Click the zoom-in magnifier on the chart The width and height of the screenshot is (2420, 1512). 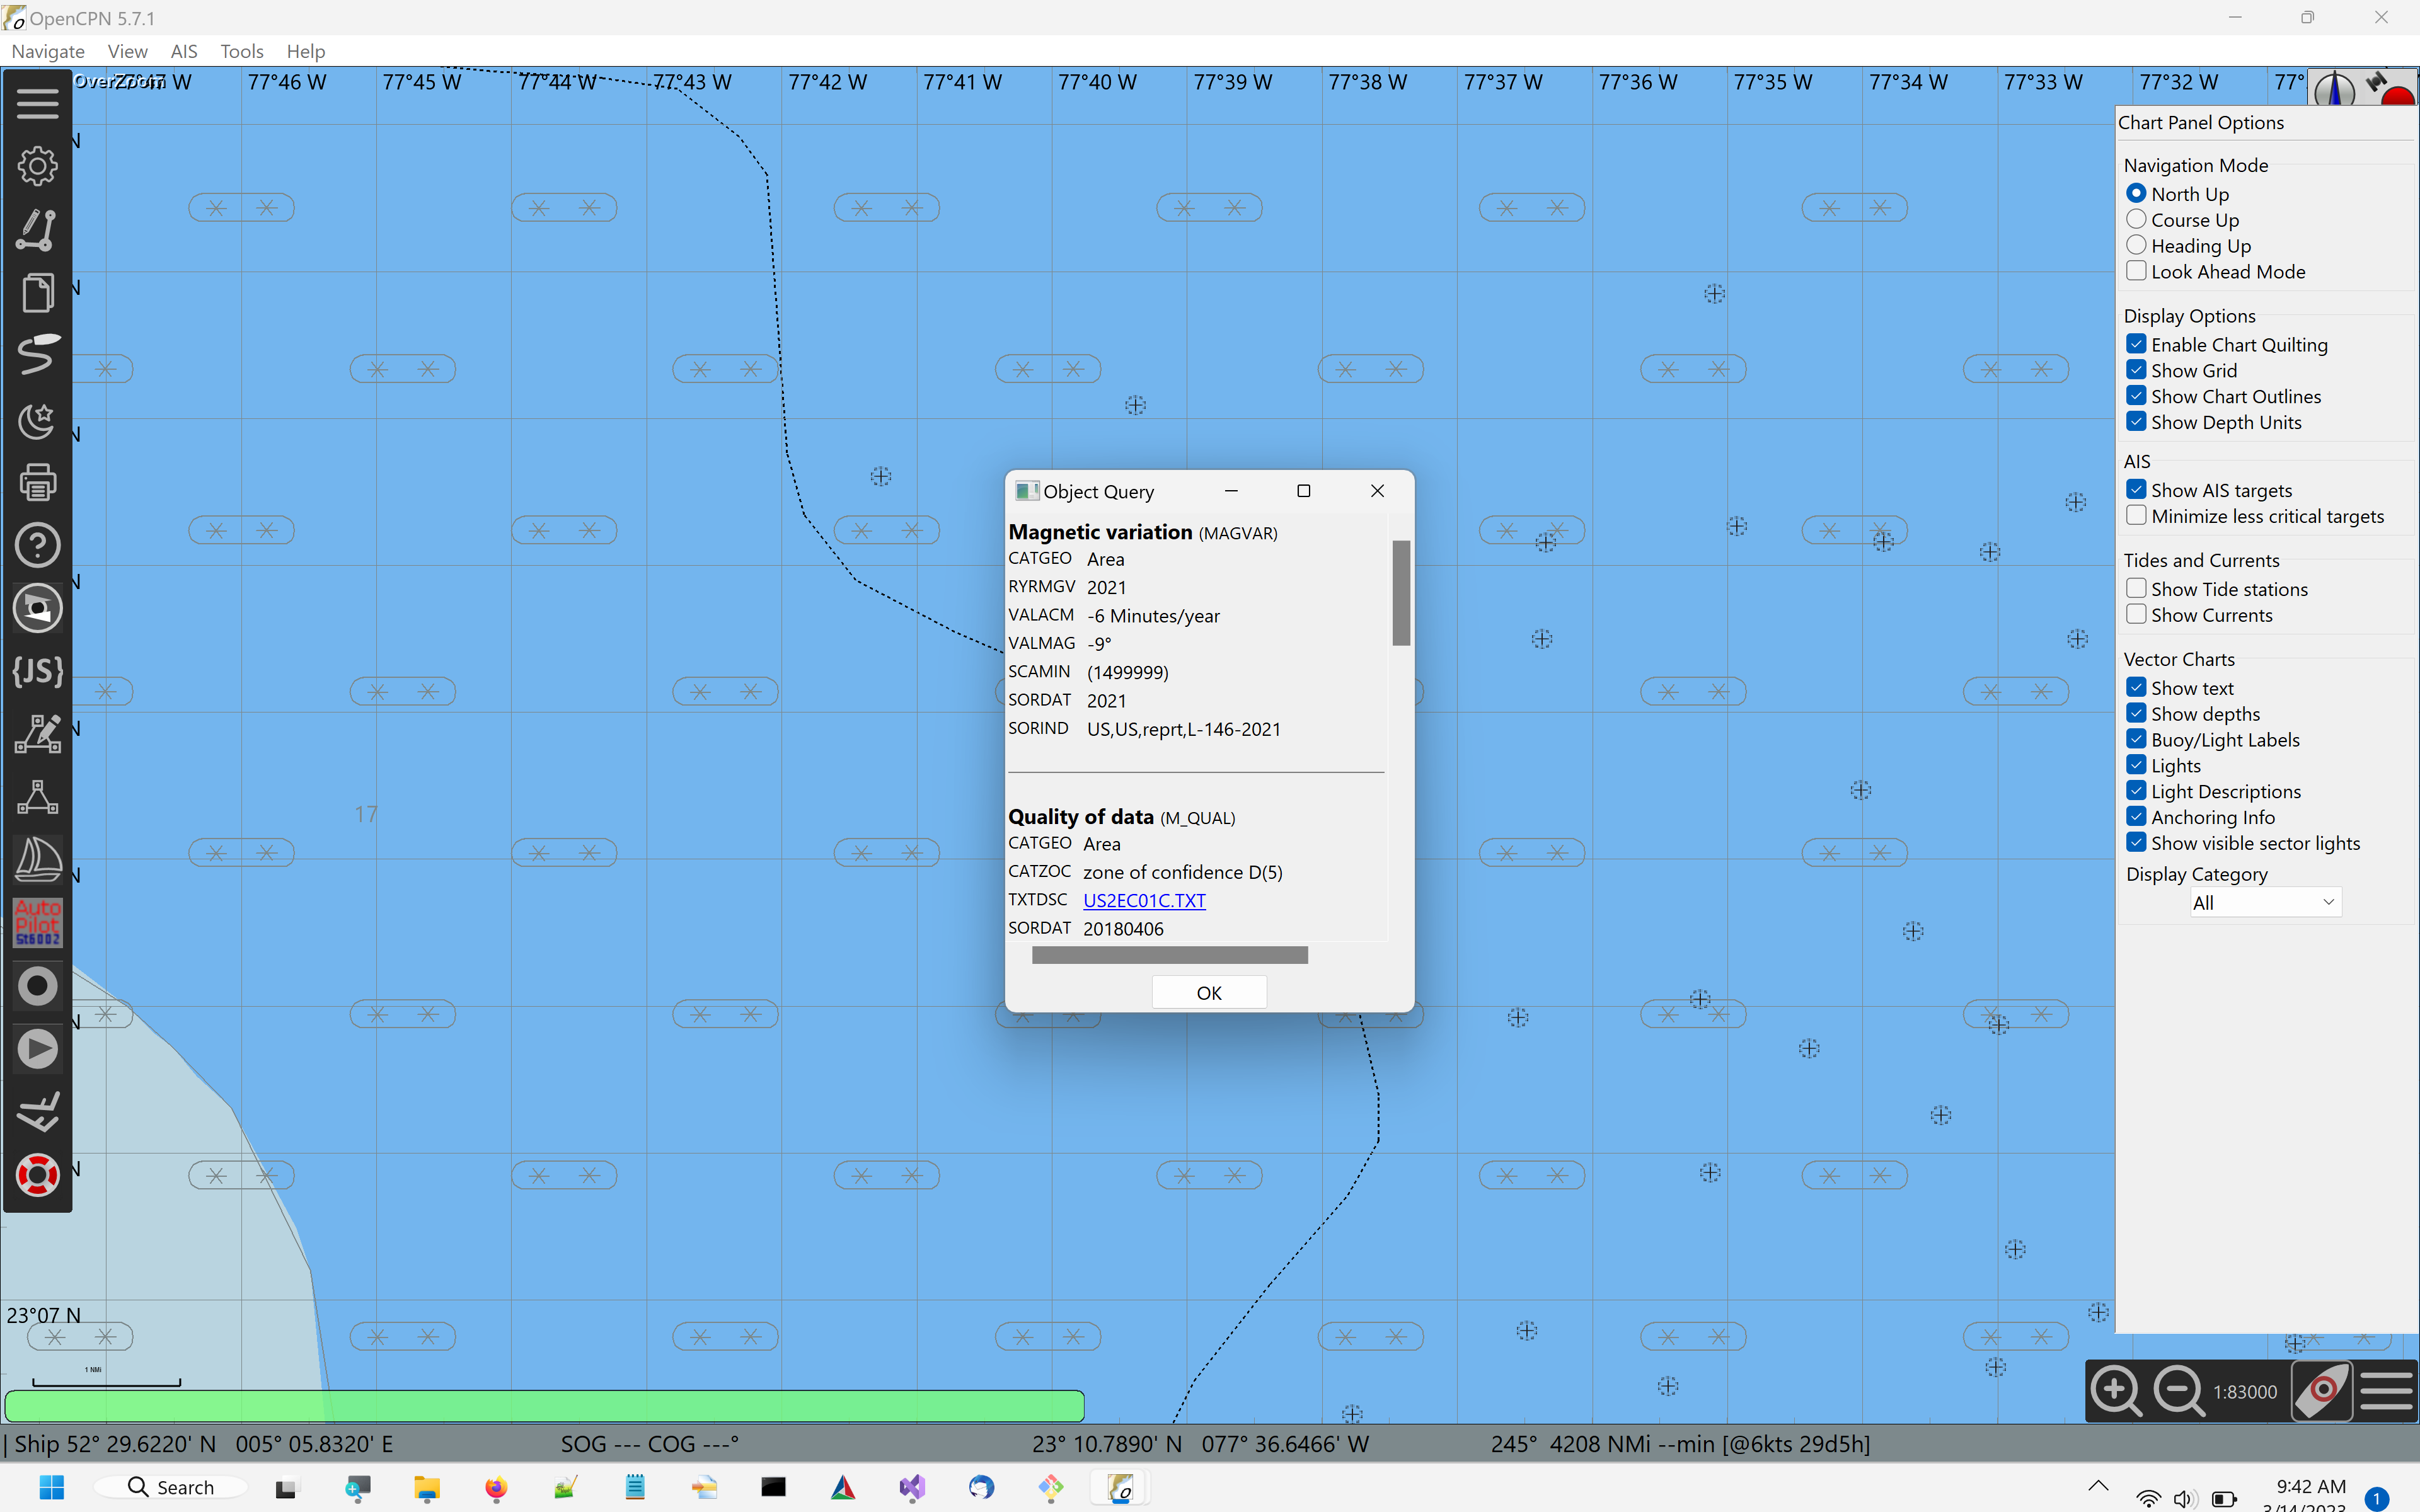pyautogui.click(x=2115, y=1390)
